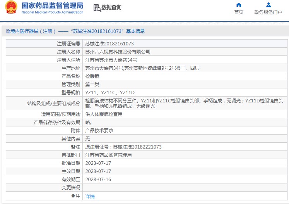289x204 pixels.
Task: Select category value 第二类
Action: point(92,85)
